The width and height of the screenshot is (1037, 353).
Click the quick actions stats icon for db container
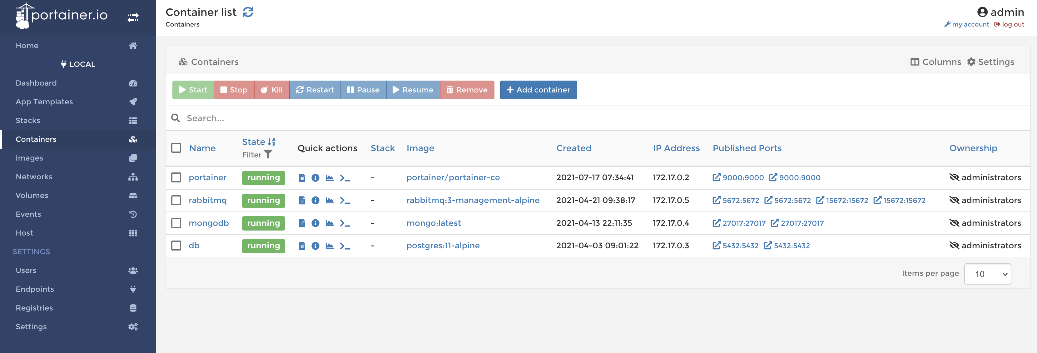coord(330,245)
